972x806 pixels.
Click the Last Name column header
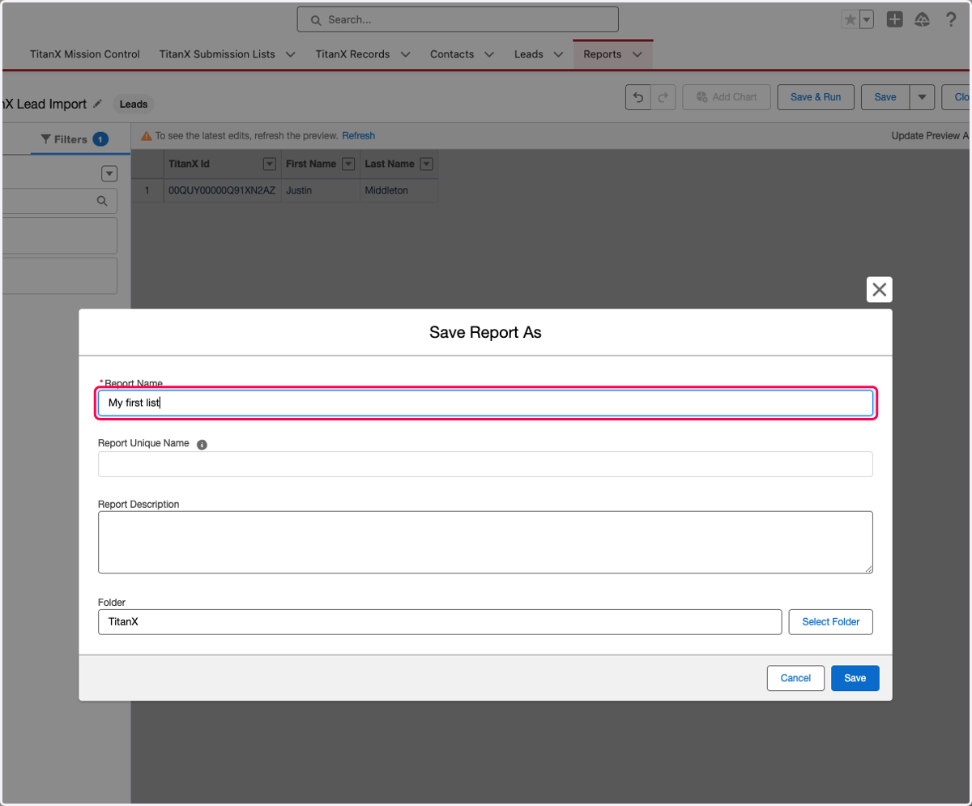[x=399, y=164]
